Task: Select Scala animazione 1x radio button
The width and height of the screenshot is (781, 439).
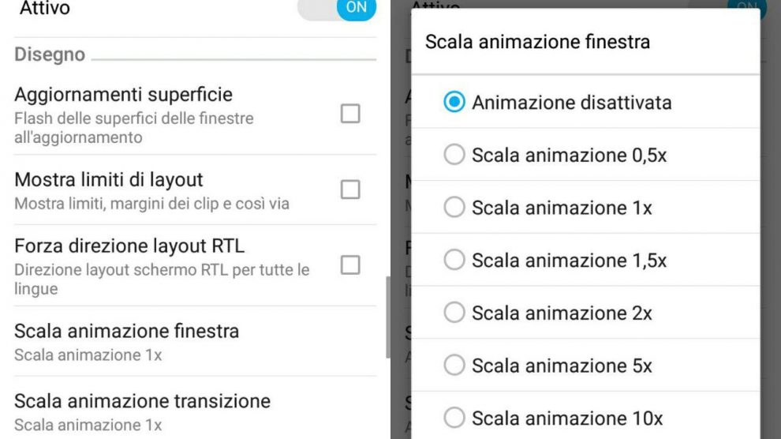Action: click(454, 208)
